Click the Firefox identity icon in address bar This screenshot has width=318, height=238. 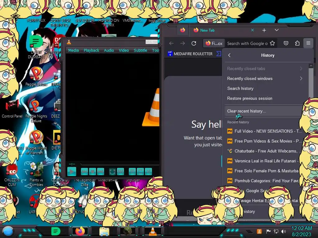tap(214, 43)
